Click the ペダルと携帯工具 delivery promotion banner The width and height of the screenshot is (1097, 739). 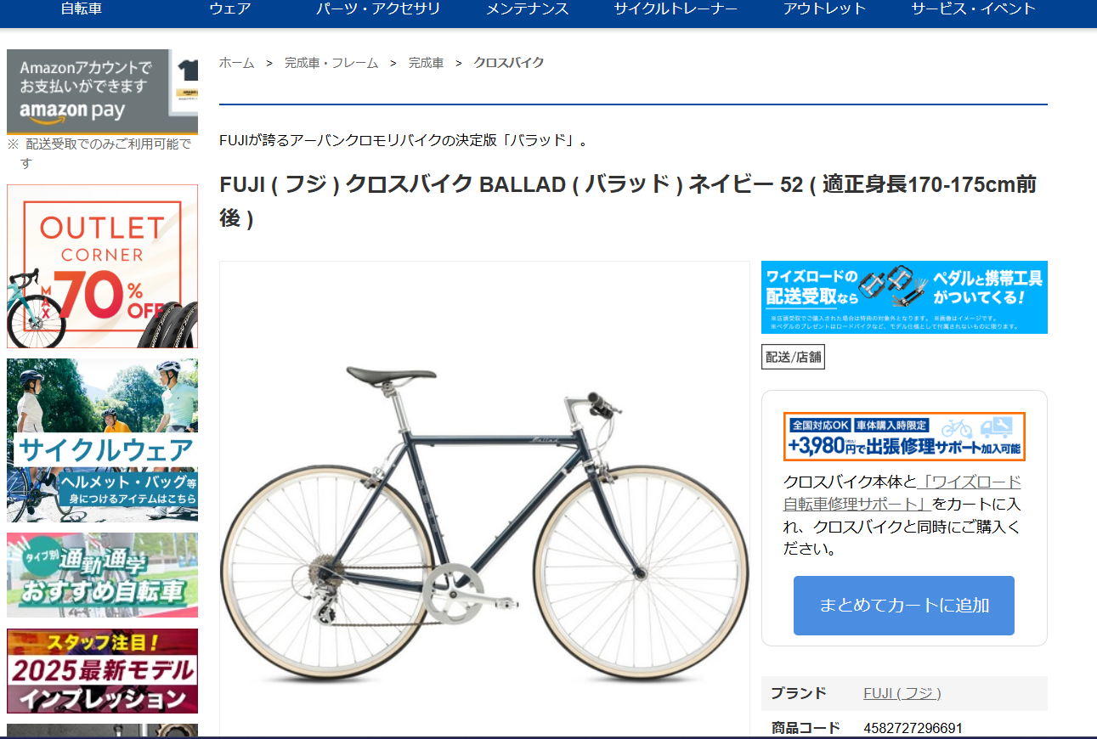click(x=904, y=297)
